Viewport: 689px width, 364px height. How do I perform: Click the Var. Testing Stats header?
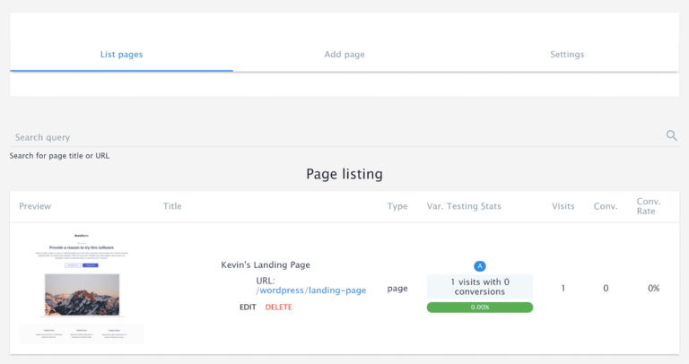[x=464, y=206]
